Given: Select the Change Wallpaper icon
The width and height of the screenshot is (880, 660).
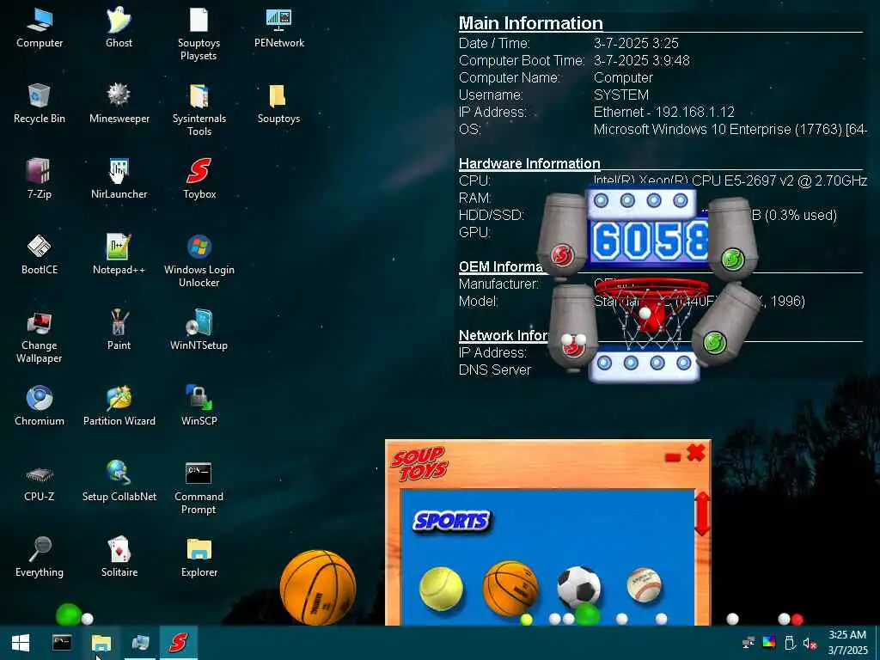Looking at the screenshot, I should point(40,336).
